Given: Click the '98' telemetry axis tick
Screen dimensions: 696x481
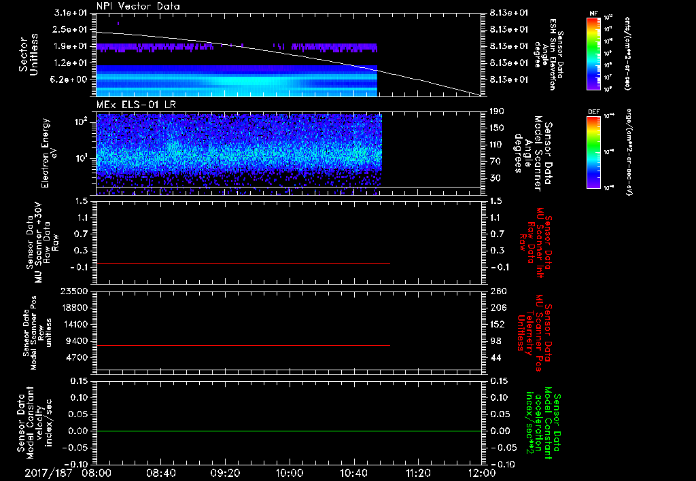Looking at the screenshot, I should tap(495, 341).
